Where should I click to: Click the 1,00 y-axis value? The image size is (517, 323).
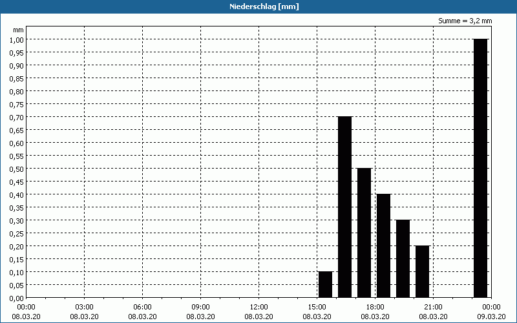17,39
